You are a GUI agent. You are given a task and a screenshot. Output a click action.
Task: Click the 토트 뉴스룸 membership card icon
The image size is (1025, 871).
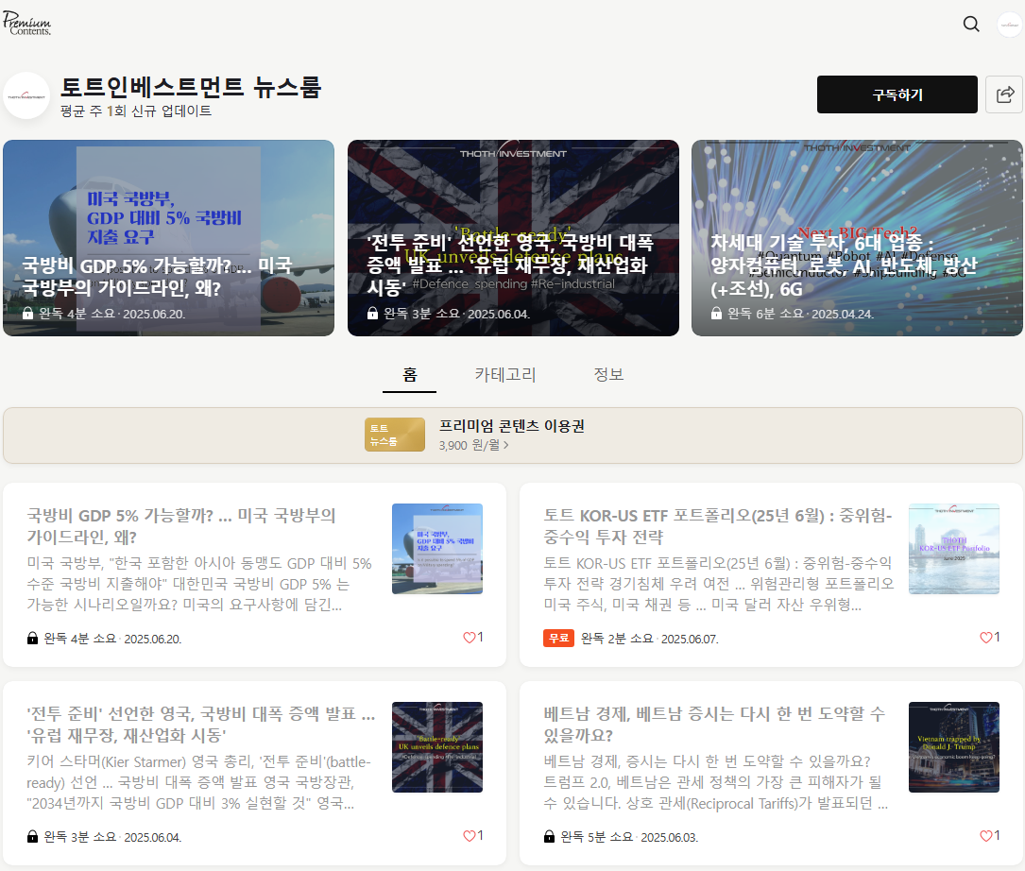pos(394,435)
